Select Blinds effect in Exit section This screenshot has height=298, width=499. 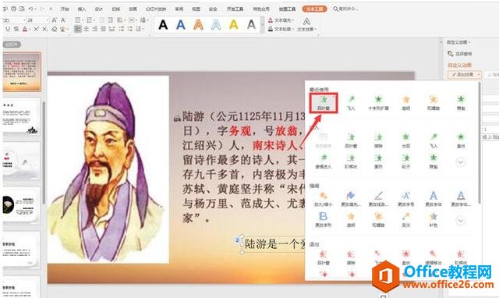tap(324, 258)
